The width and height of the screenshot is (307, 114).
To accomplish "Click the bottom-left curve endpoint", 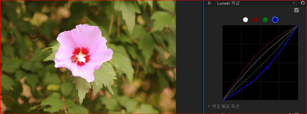I will pyautogui.click(x=223, y=100).
